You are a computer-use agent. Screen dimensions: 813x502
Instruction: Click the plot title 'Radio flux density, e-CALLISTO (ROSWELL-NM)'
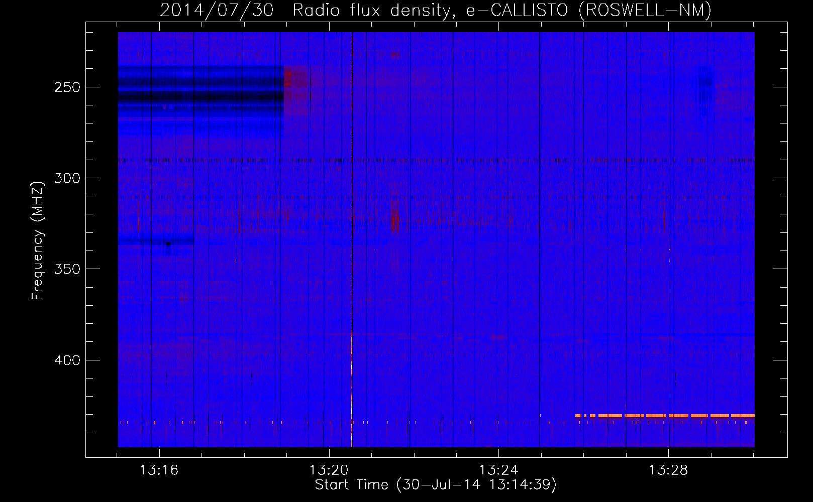coord(501,10)
